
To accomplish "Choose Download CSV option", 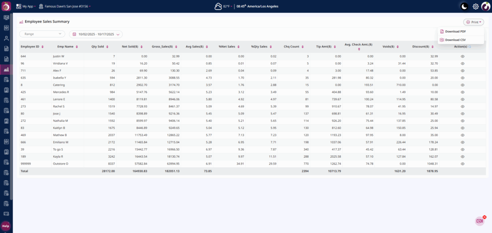I will point(455,40).
